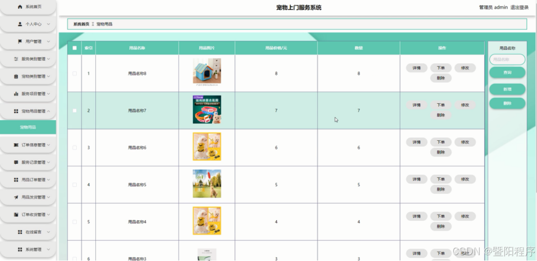Click the clipboard icon of 宠物类别管理

click(x=16, y=76)
